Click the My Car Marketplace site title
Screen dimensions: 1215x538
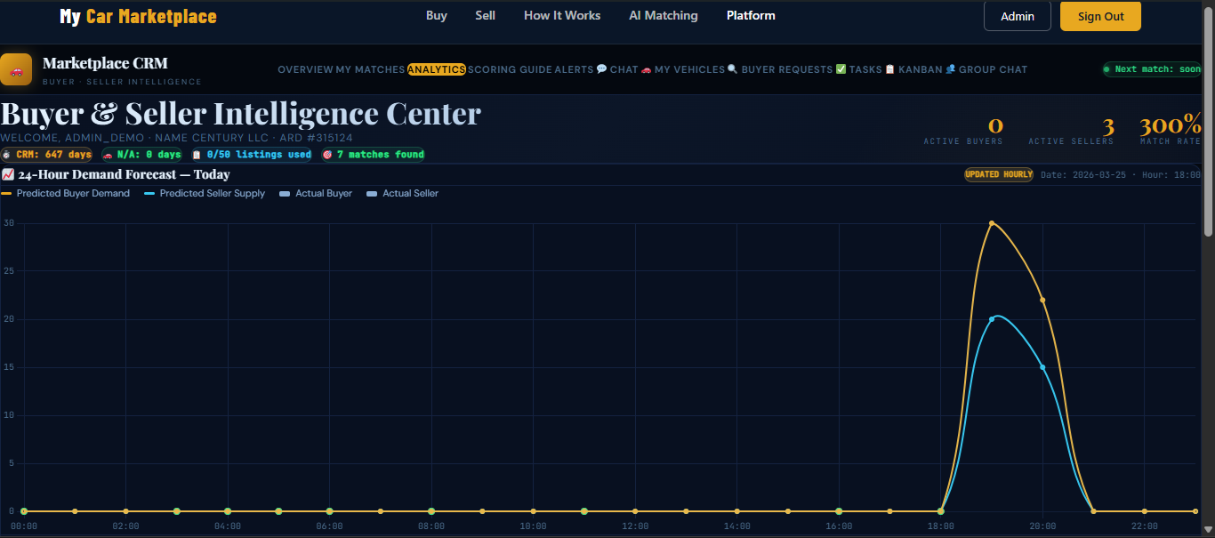pos(138,17)
